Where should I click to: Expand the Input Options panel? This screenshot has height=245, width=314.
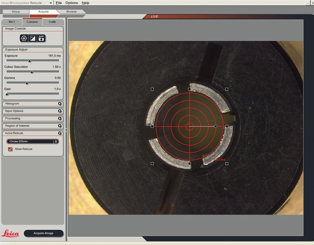pos(60,111)
